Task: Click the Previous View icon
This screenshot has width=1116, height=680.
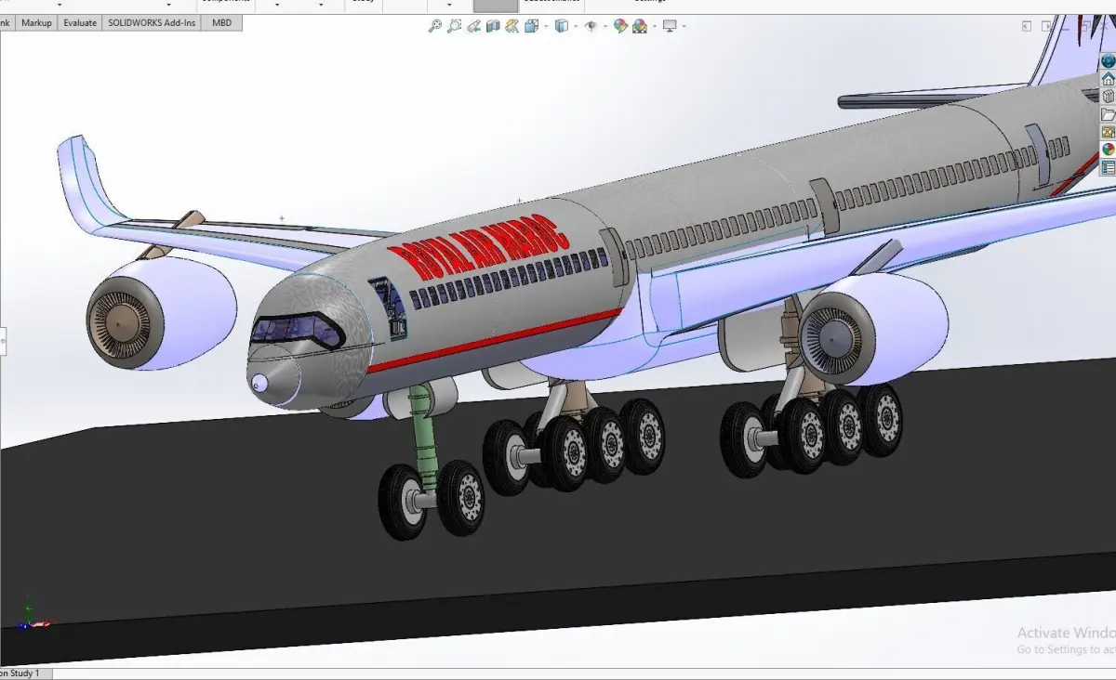Action: tap(475, 26)
